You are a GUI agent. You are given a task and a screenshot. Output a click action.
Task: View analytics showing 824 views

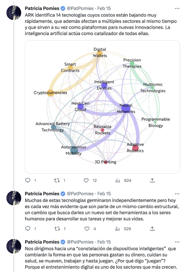pos(118,180)
